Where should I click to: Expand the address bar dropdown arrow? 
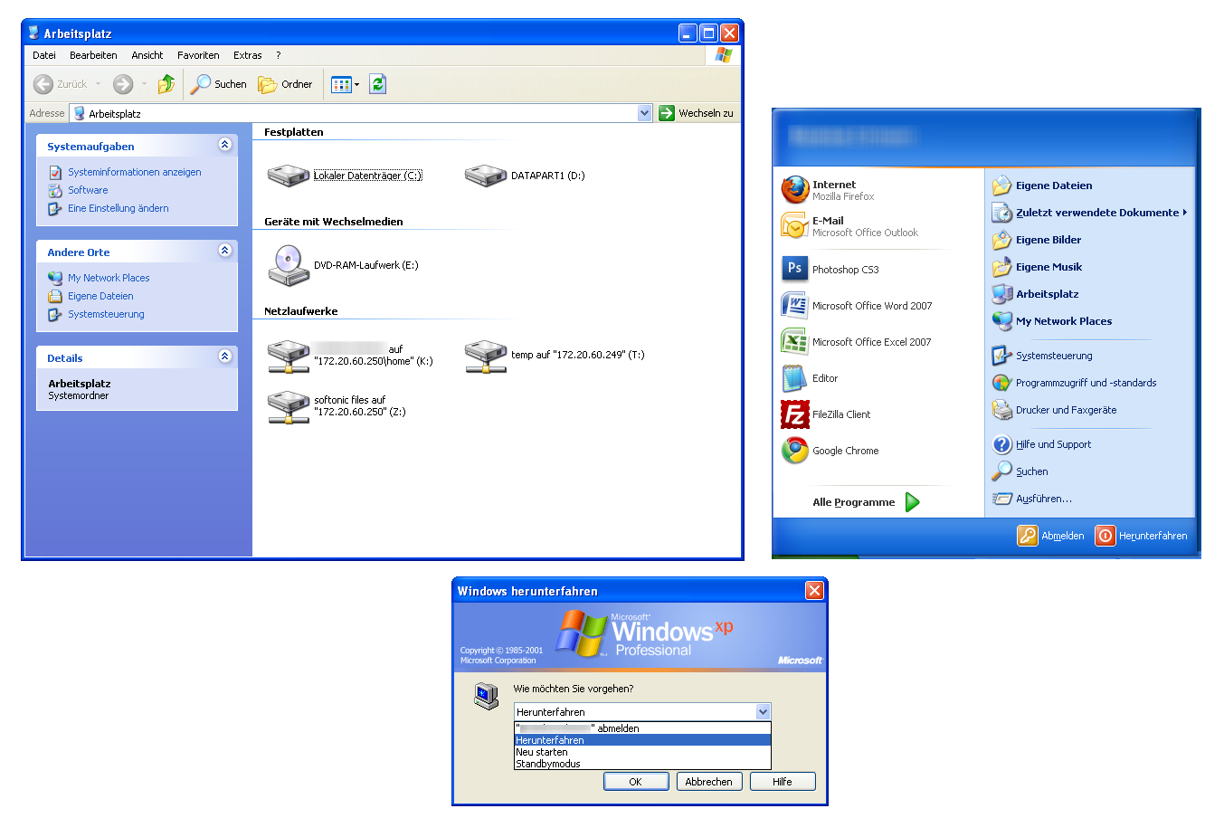[644, 113]
